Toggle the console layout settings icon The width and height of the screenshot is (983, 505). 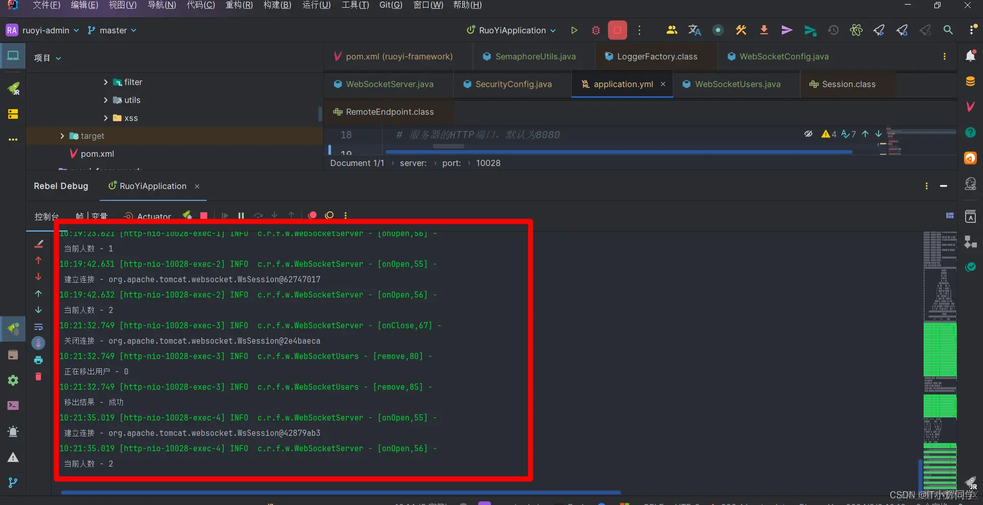950,216
